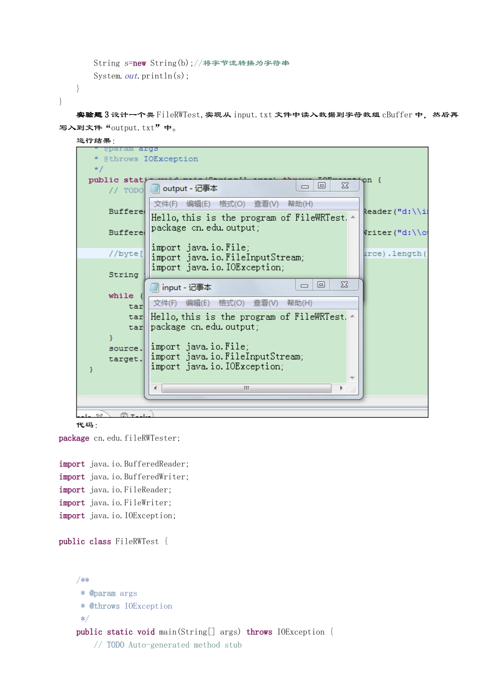
Task: Click 'import java.io.BufferedWriter;' line
Action: coord(124,477)
